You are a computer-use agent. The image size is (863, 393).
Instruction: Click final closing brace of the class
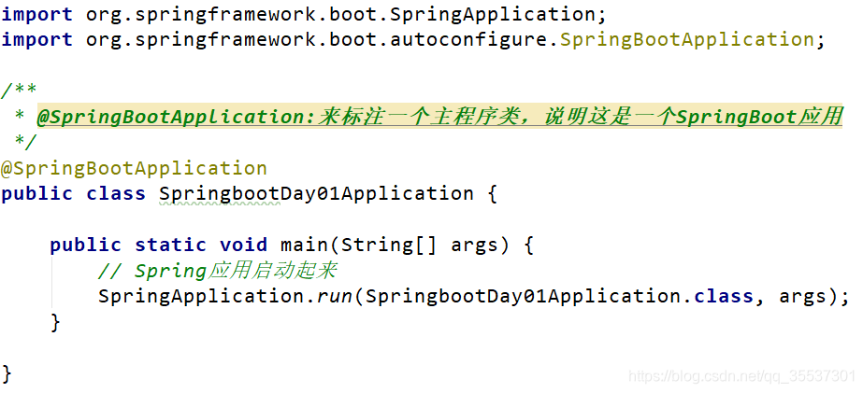click(7, 373)
